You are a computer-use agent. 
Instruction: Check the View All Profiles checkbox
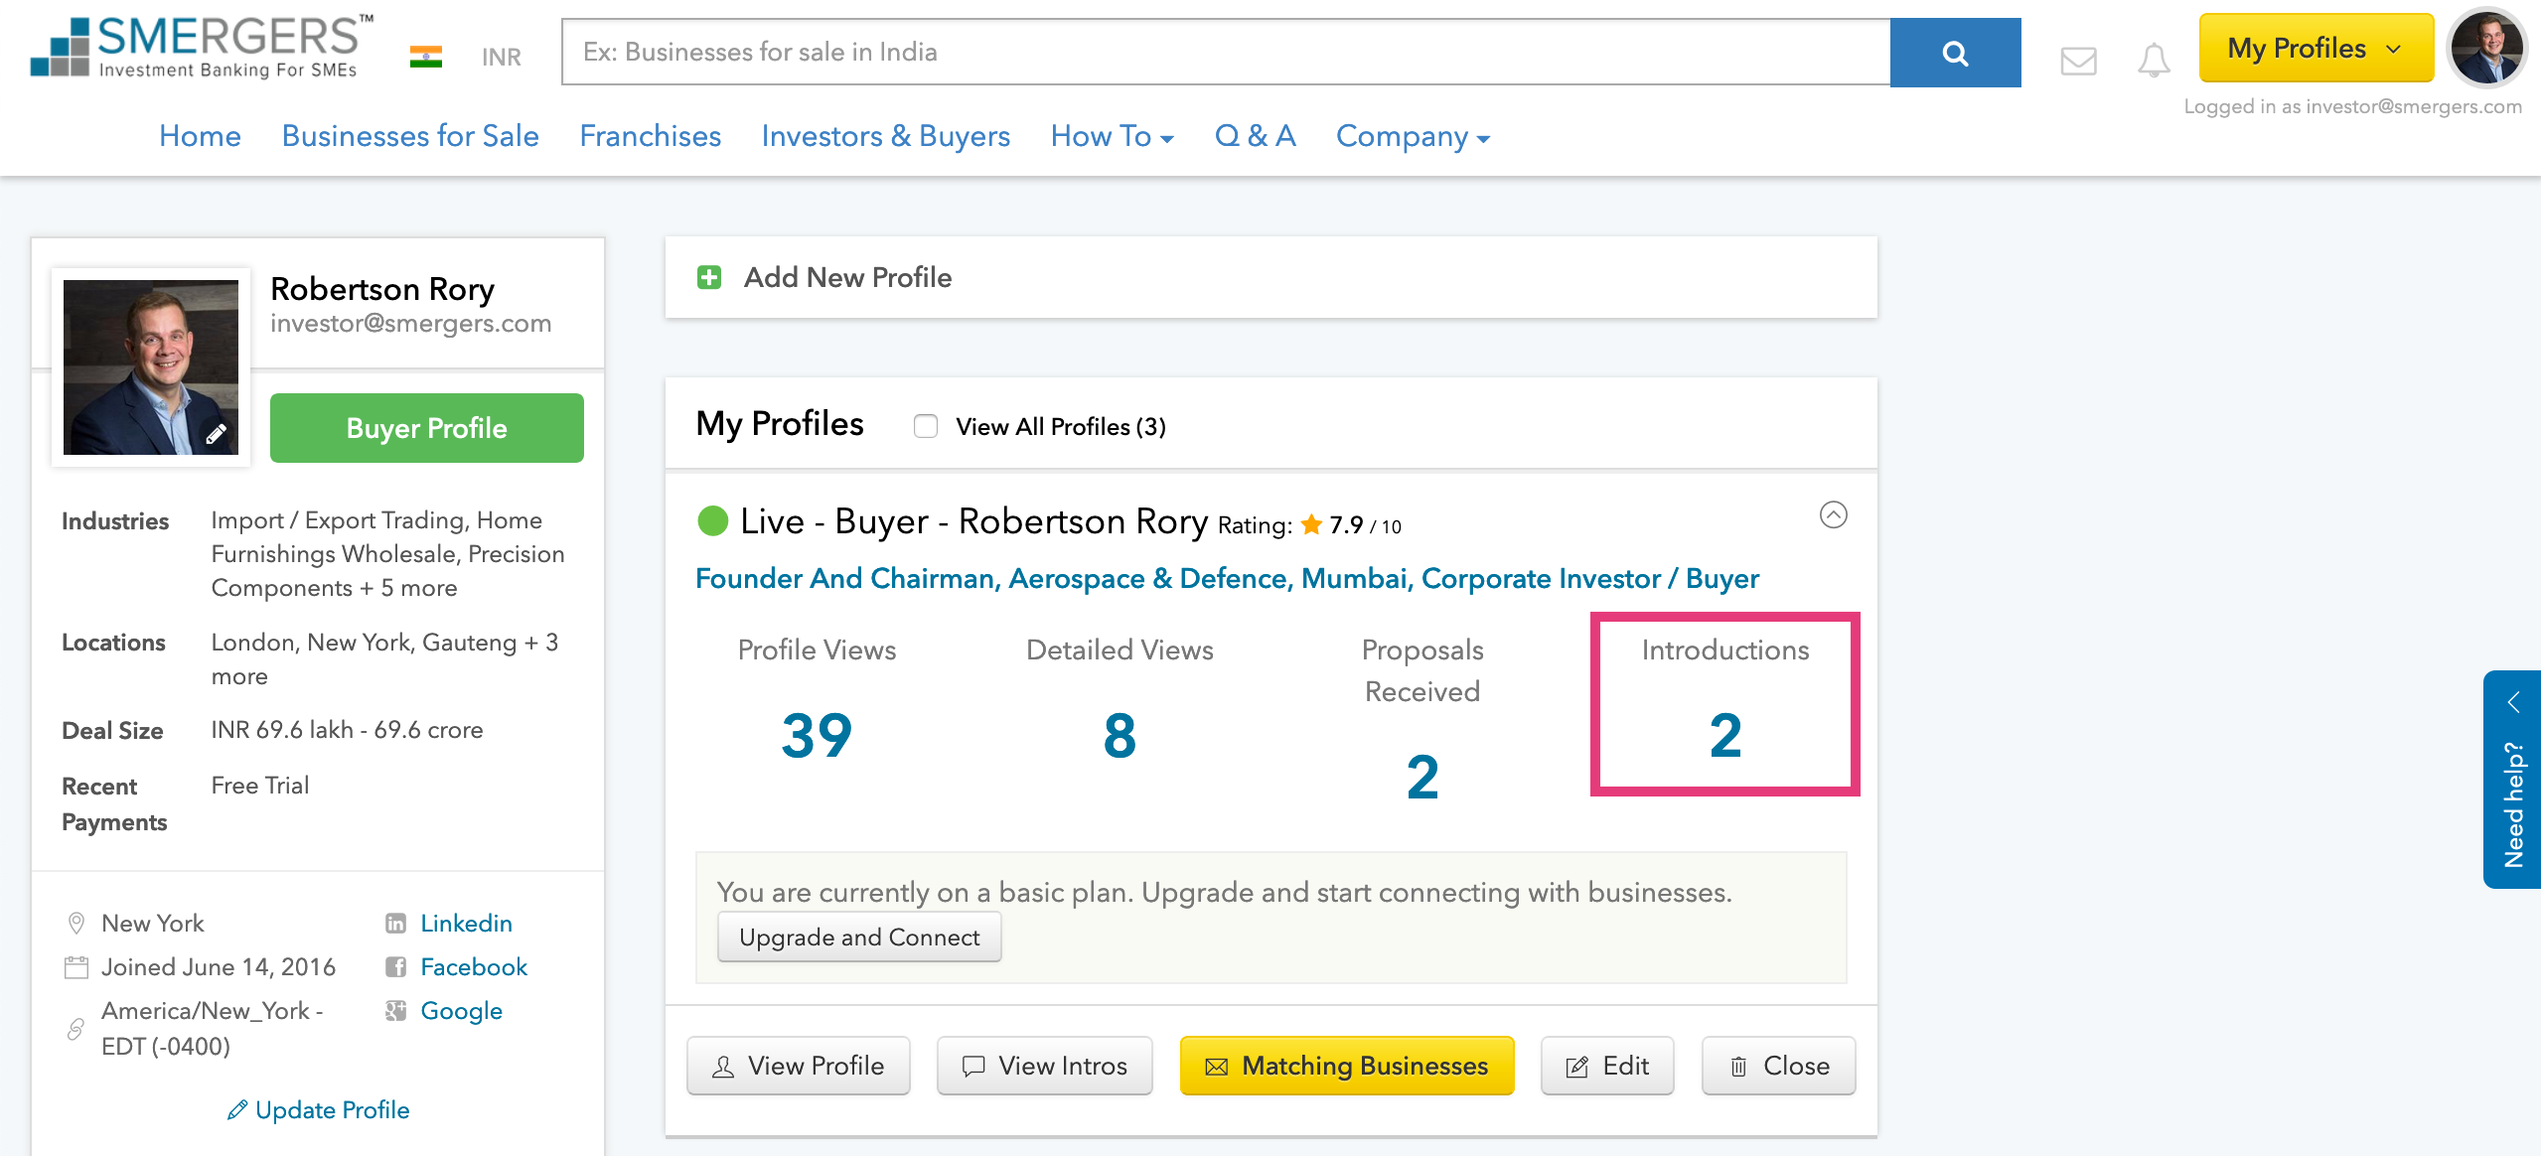click(925, 426)
